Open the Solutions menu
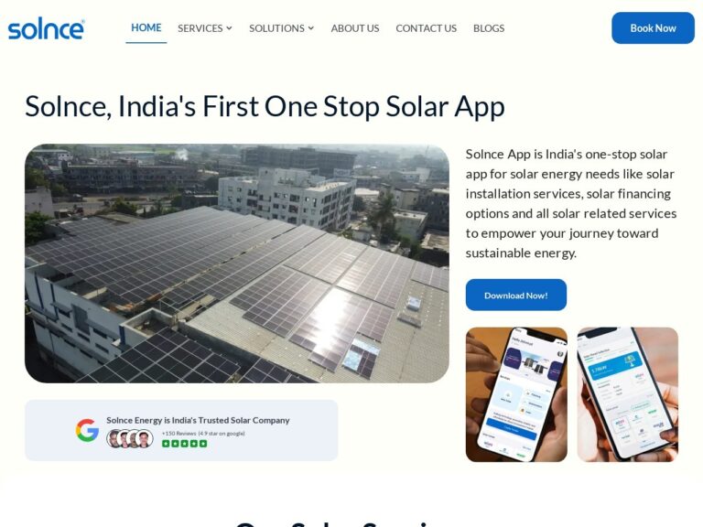 (282, 28)
